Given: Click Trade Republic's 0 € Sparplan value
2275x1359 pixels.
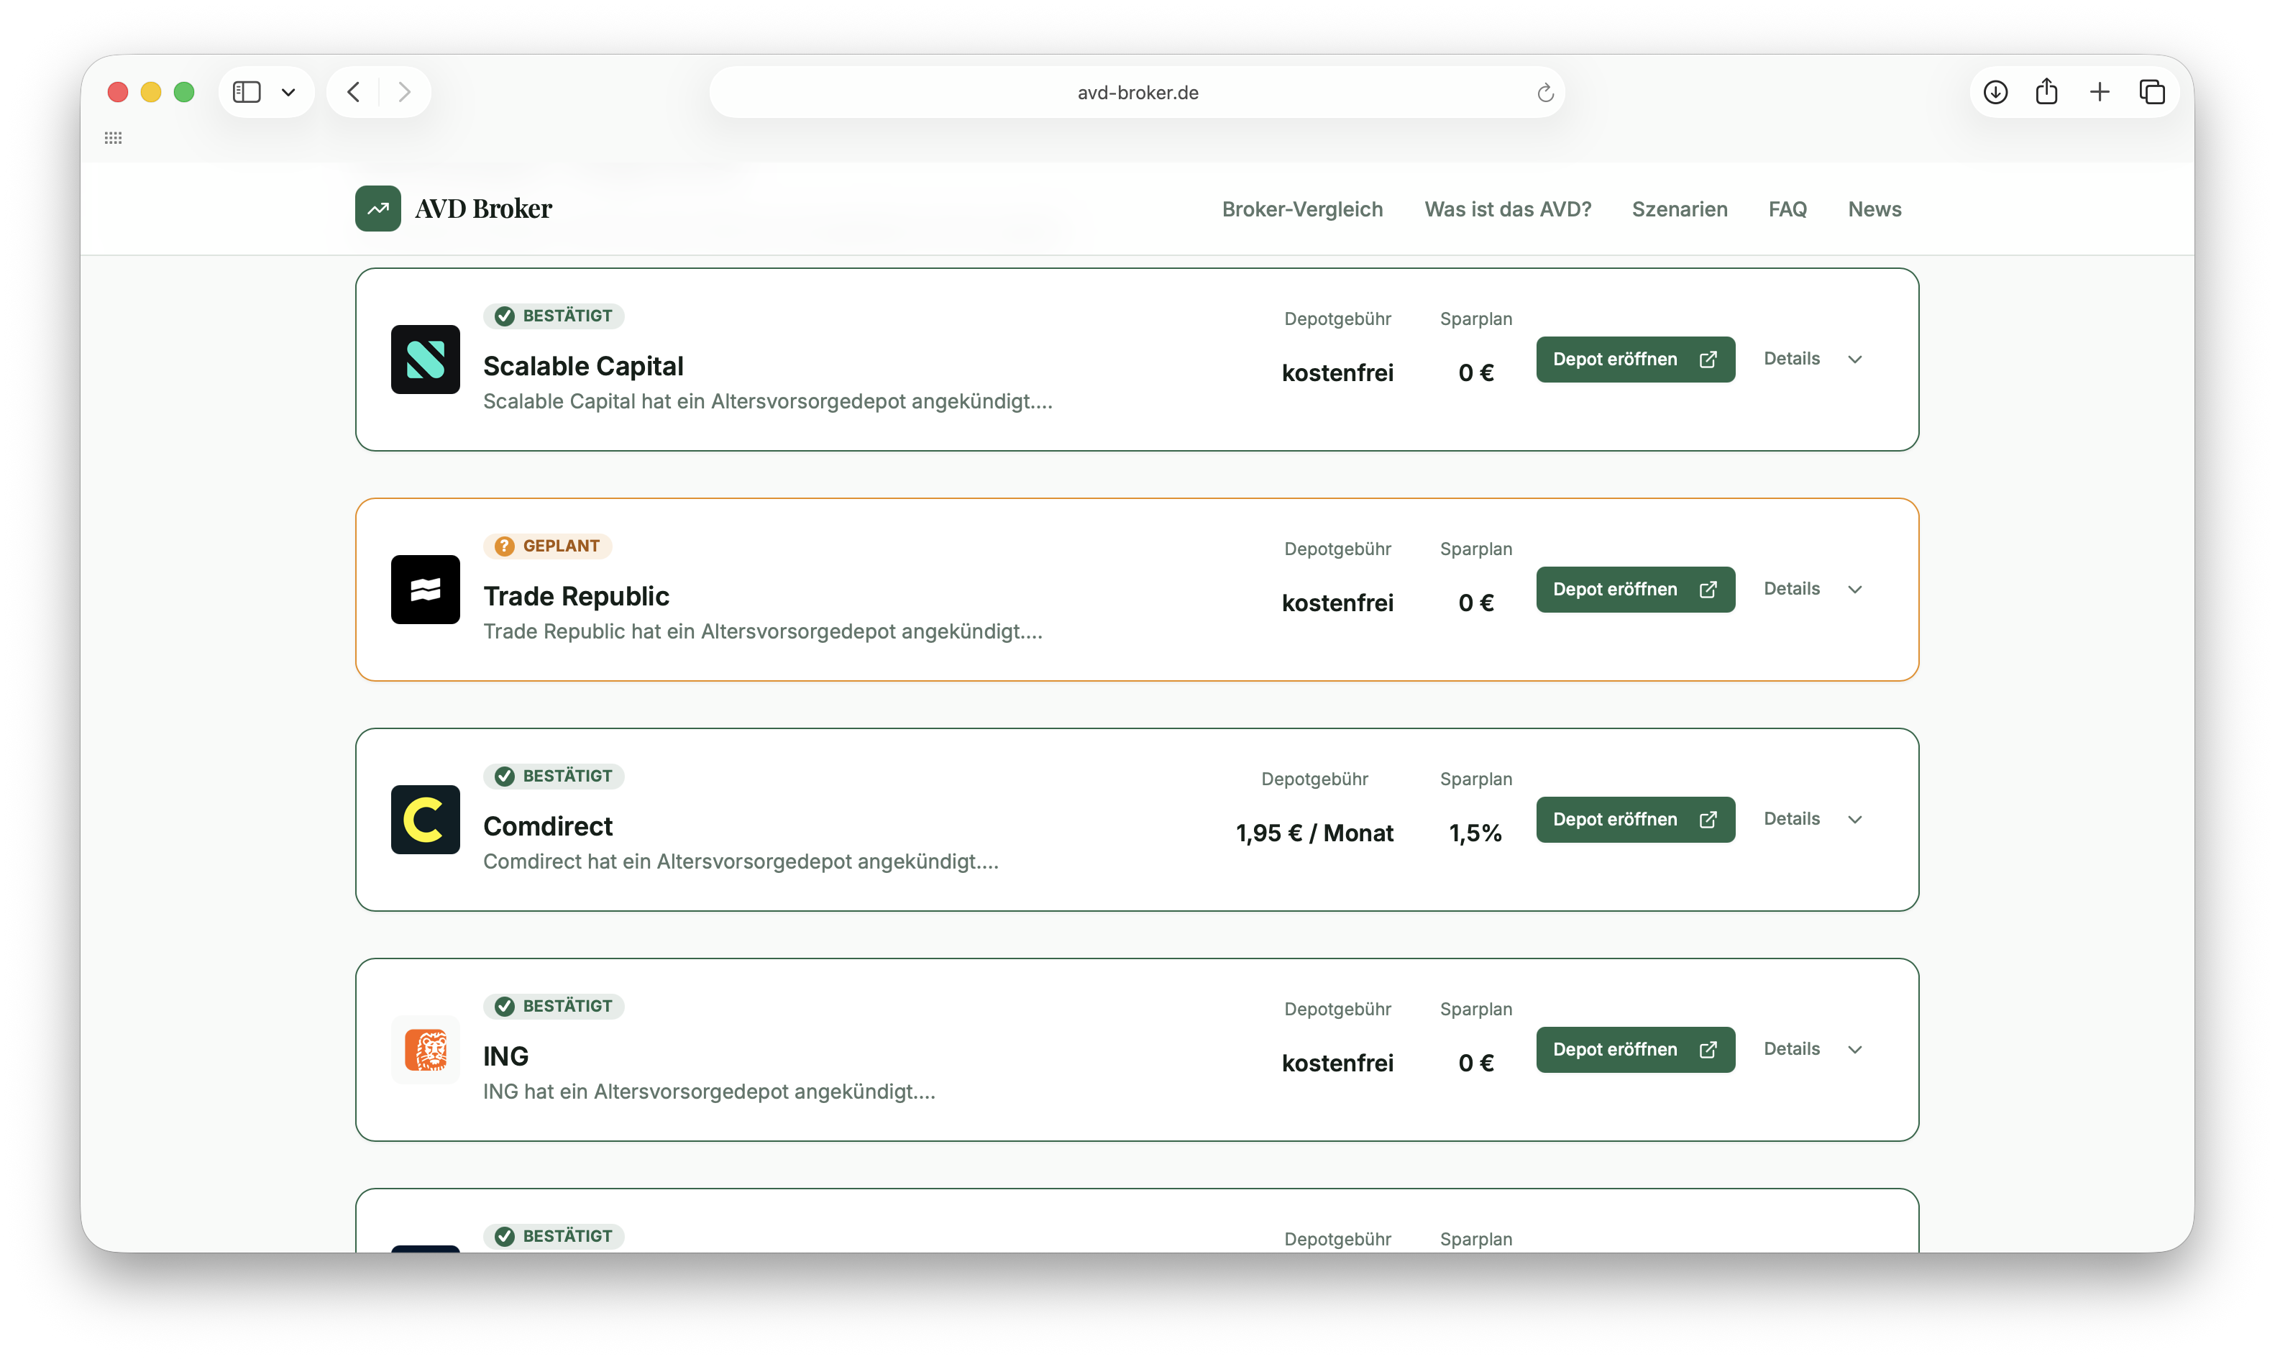Looking at the screenshot, I should (1475, 603).
